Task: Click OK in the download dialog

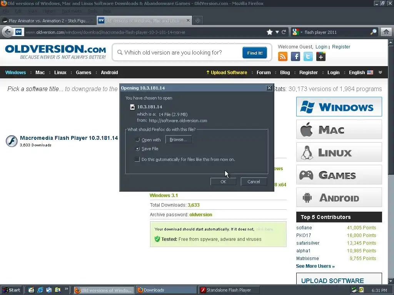Action: [223, 182]
